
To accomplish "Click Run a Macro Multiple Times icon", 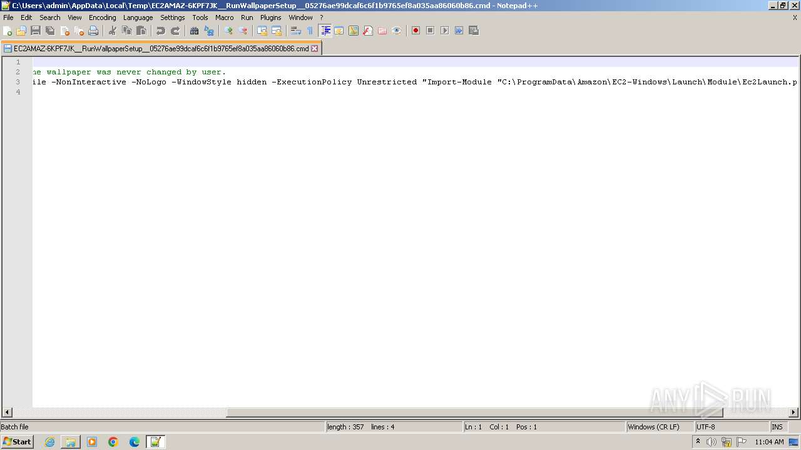I will point(459,31).
